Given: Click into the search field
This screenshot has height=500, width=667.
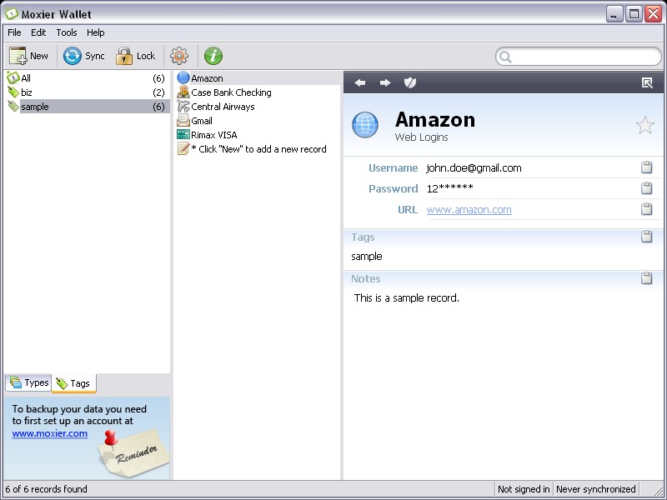Looking at the screenshot, I should click(x=579, y=57).
